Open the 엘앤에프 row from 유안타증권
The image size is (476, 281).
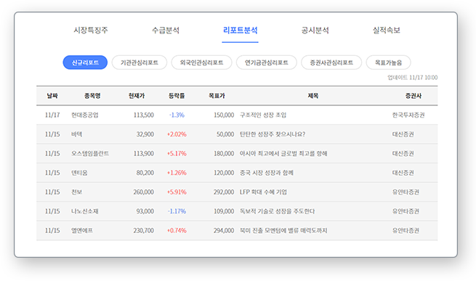237,231
